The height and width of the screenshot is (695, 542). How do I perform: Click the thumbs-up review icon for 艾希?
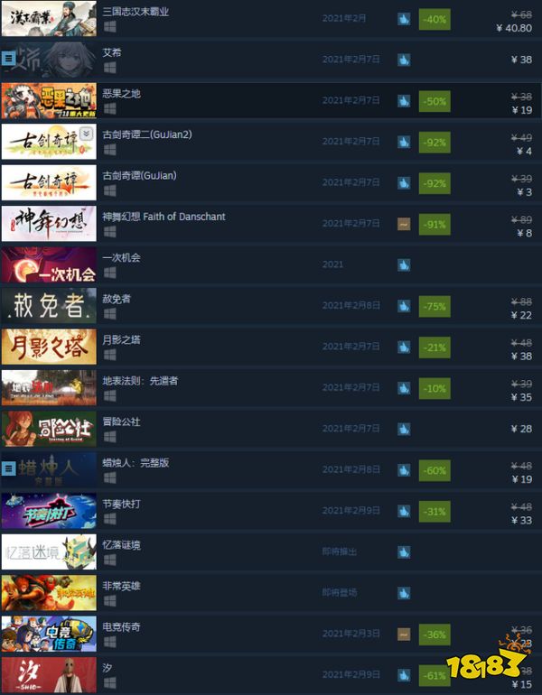pyautogui.click(x=404, y=60)
